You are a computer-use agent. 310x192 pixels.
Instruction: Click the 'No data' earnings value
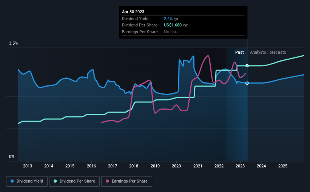tap(171, 32)
